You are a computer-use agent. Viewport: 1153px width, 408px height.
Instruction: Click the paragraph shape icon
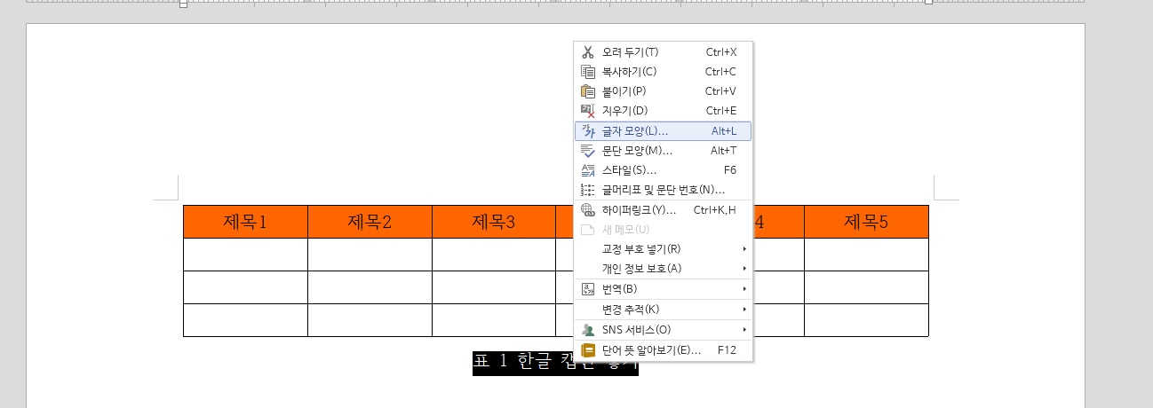click(x=587, y=151)
